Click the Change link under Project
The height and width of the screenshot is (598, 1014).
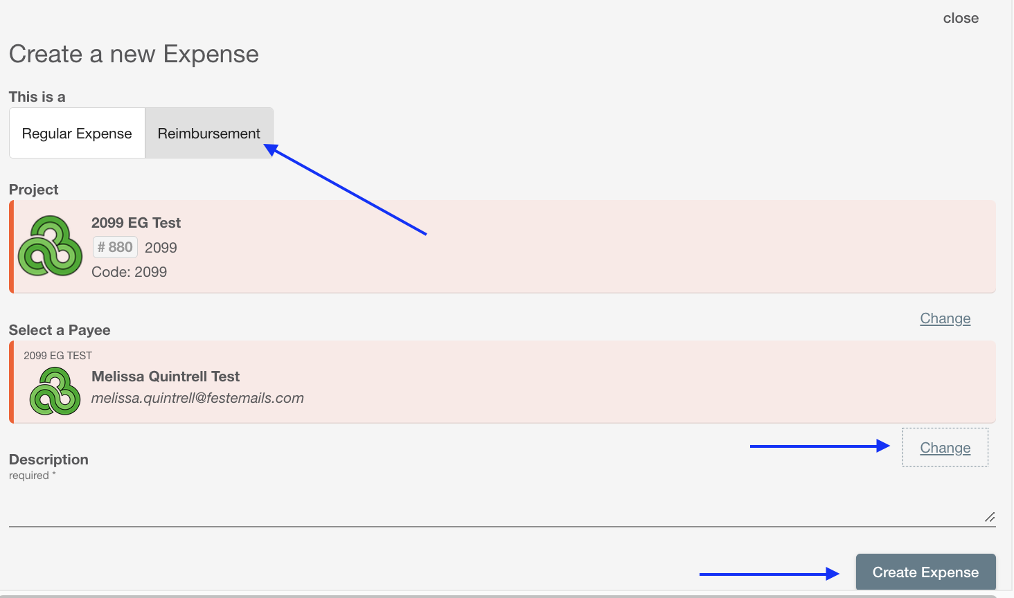click(945, 318)
